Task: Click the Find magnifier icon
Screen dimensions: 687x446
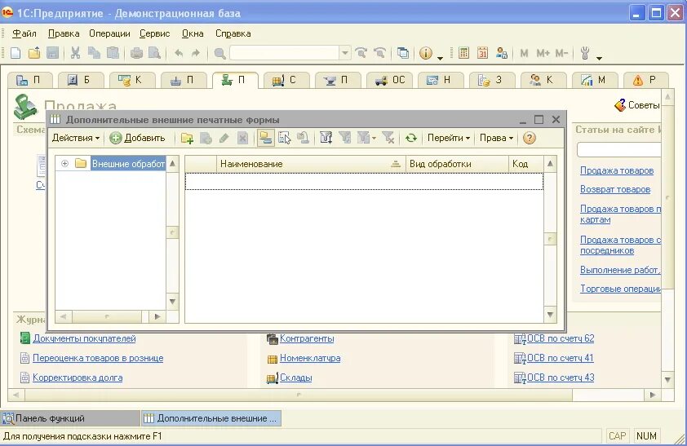Action: (219, 53)
